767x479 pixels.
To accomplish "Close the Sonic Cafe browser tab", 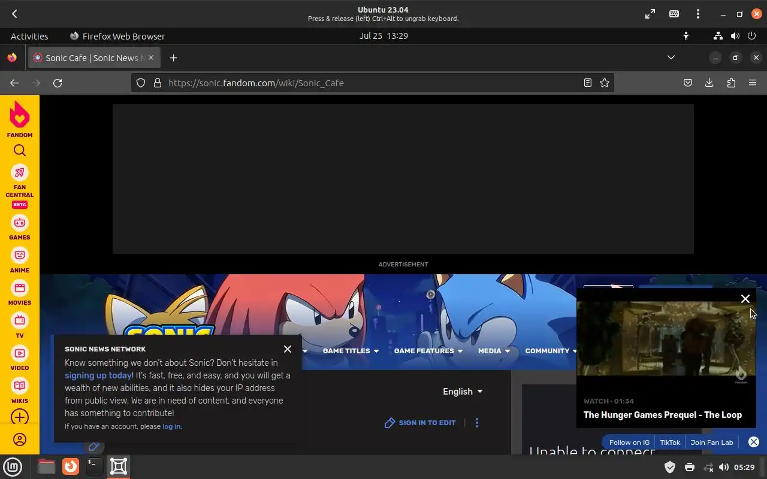I will click(x=151, y=57).
